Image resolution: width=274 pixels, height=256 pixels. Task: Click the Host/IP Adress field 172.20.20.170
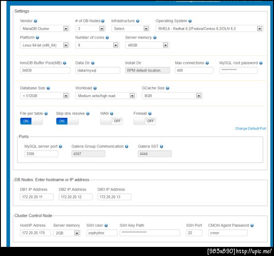coord(36,233)
